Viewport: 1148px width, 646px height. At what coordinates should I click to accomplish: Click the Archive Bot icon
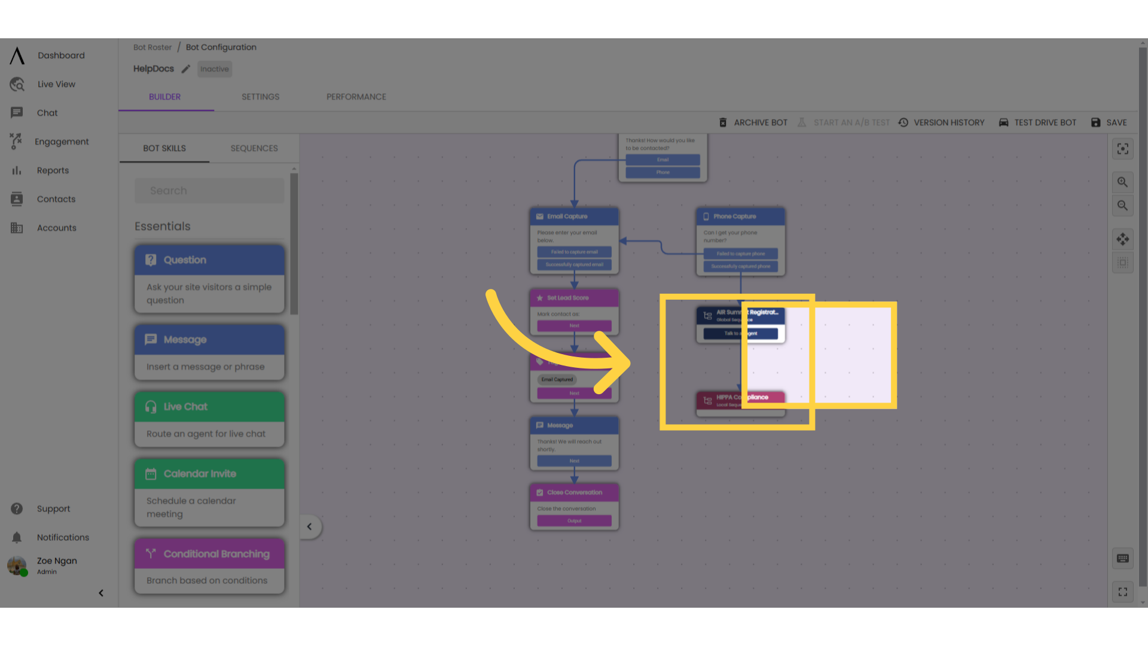(x=722, y=122)
